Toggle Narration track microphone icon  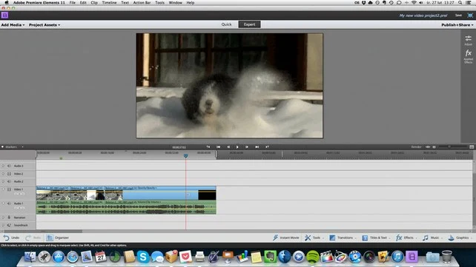9,217
